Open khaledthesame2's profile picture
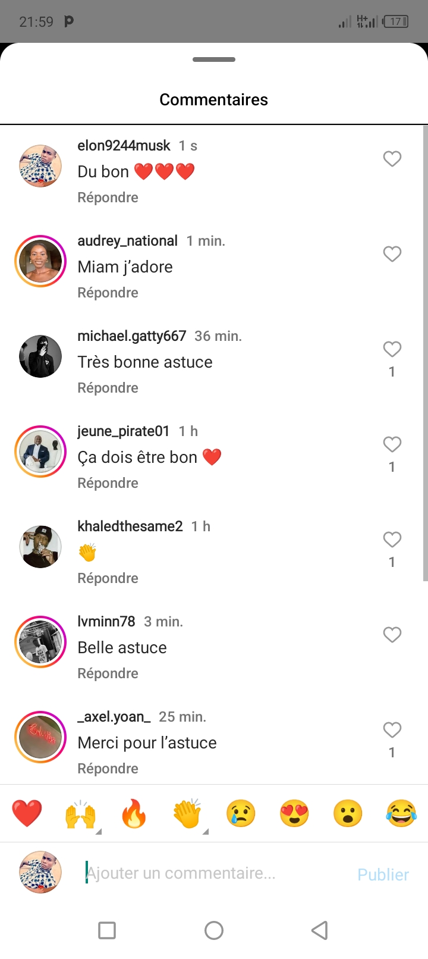The height and width of the screenshot is (959, 428). 40,547
